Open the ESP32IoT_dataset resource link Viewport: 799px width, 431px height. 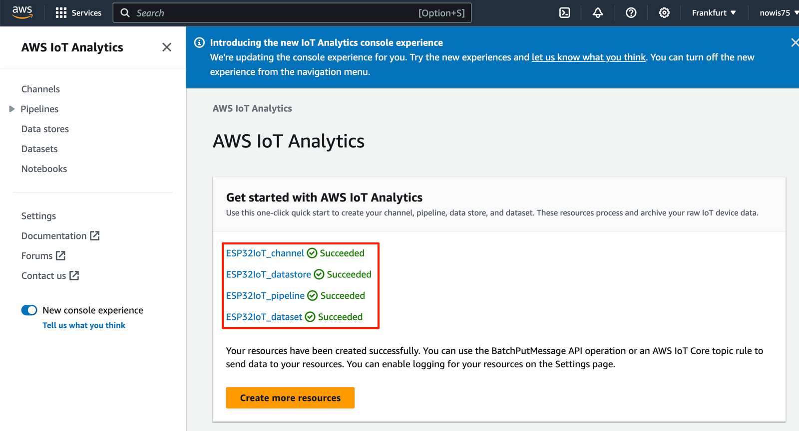(x=264, y=317)
